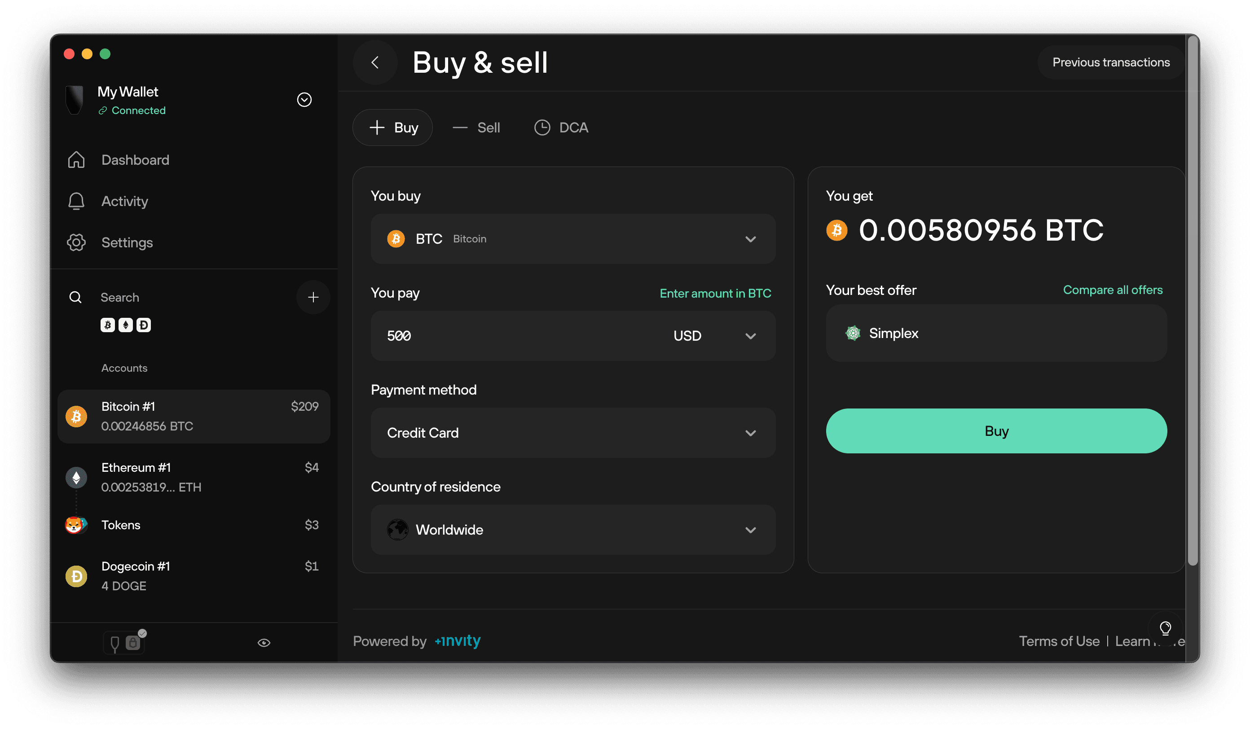The height and width of the screenshot is (729, 1250).
Task: Click the Ethereum #1 account coin icon
Action: coord(76,478)
